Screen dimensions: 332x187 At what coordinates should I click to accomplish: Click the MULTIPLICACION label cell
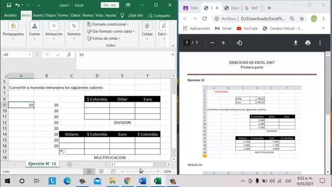(x=109, y=157)
